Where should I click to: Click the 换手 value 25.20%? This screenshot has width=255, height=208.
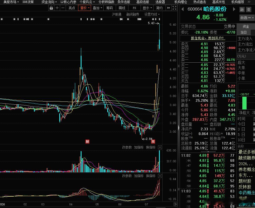pos(202,100)
